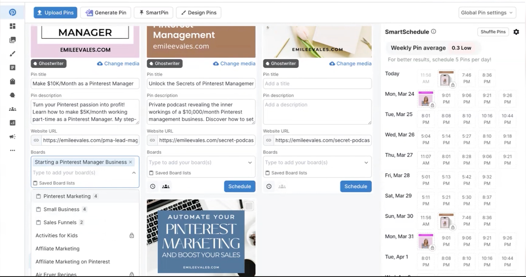Expand boards dropdown on third pin
Viewport: 526px width, 277px height.
tap(366, 163)
